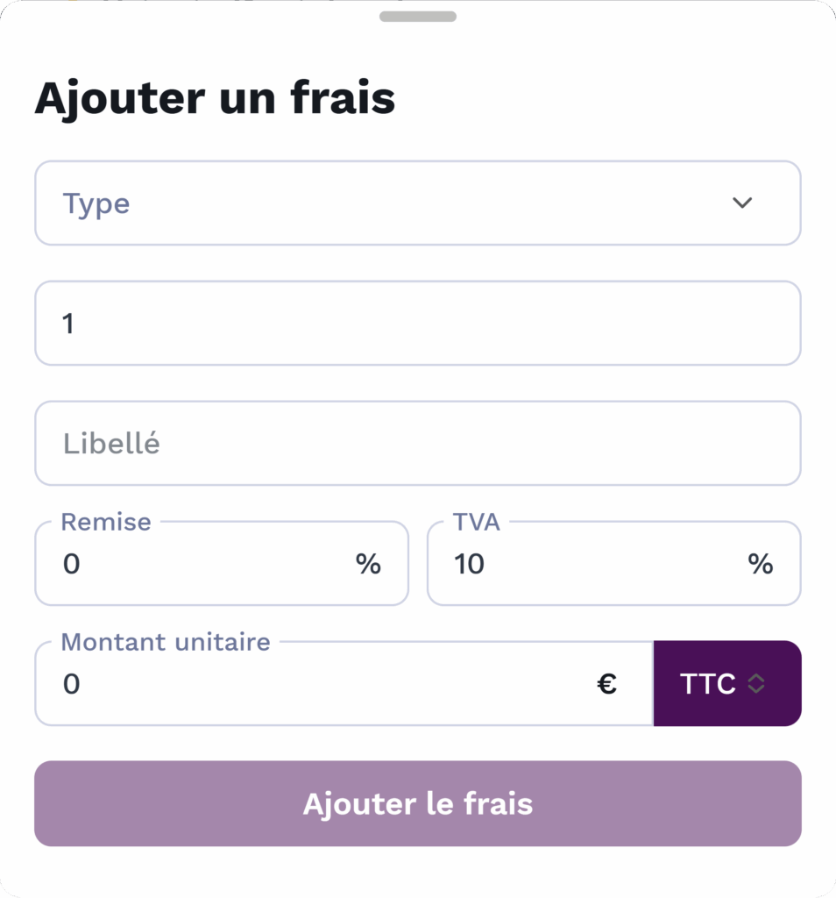Viewport: 836px width, 898px height.
Task: Focus the quantity field containing 1
Action: click(417, 324)
